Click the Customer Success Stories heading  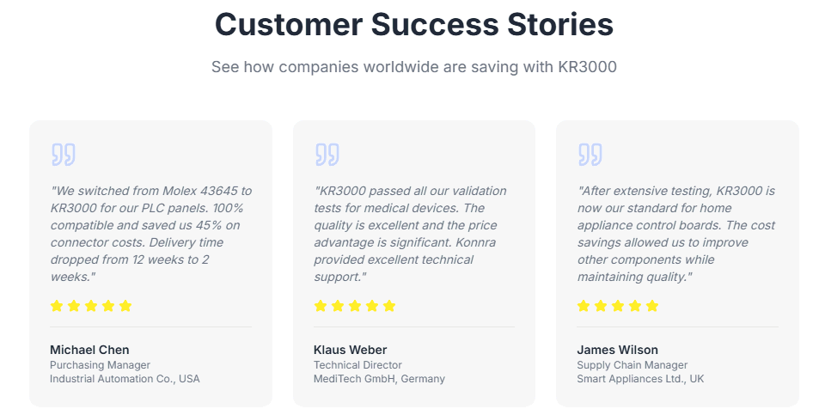point(413,25)
